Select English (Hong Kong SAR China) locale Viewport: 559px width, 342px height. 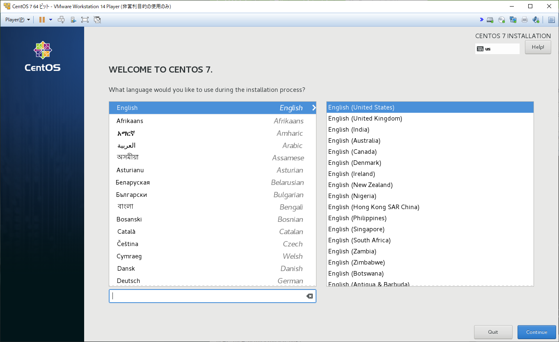coord(430,207)
